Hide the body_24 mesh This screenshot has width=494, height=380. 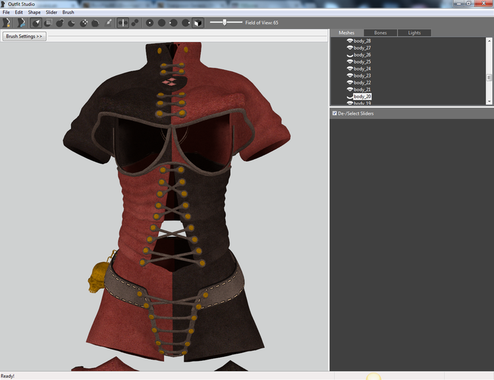(350, 69)
